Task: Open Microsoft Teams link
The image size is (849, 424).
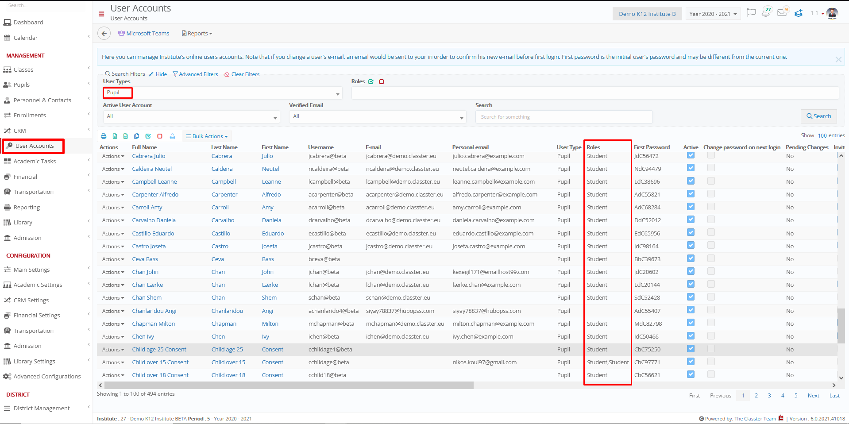Action: [144, 34]
